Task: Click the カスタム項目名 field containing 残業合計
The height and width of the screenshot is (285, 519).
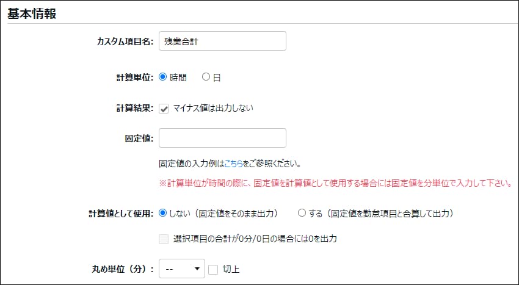Action: point(222,41)
